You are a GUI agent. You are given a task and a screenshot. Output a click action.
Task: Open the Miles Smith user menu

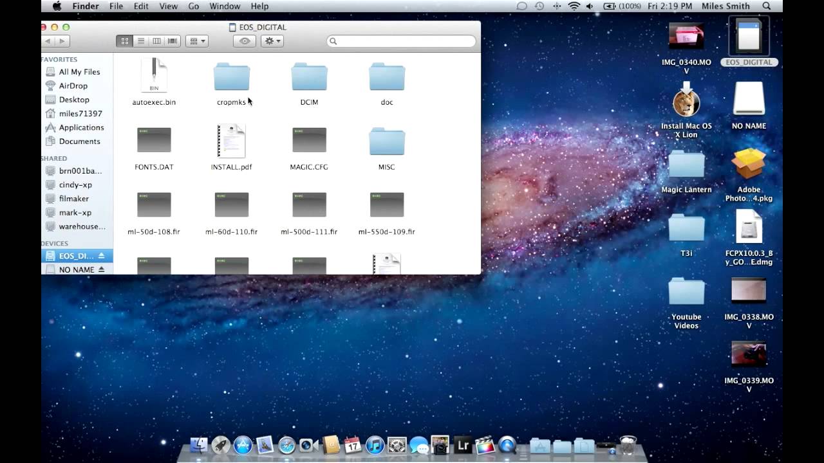click(725, 6)
